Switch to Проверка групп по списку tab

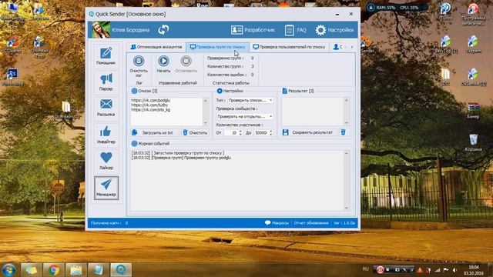point(217,47)
